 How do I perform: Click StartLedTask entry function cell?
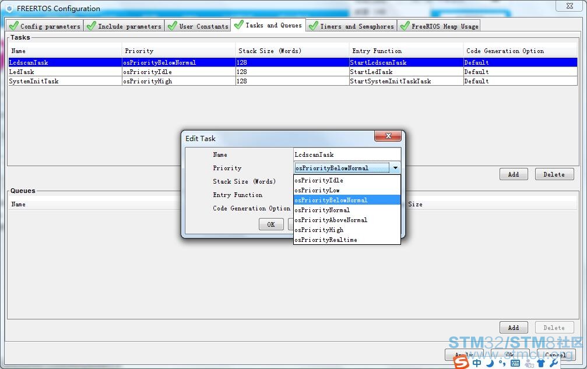point(406,72)
